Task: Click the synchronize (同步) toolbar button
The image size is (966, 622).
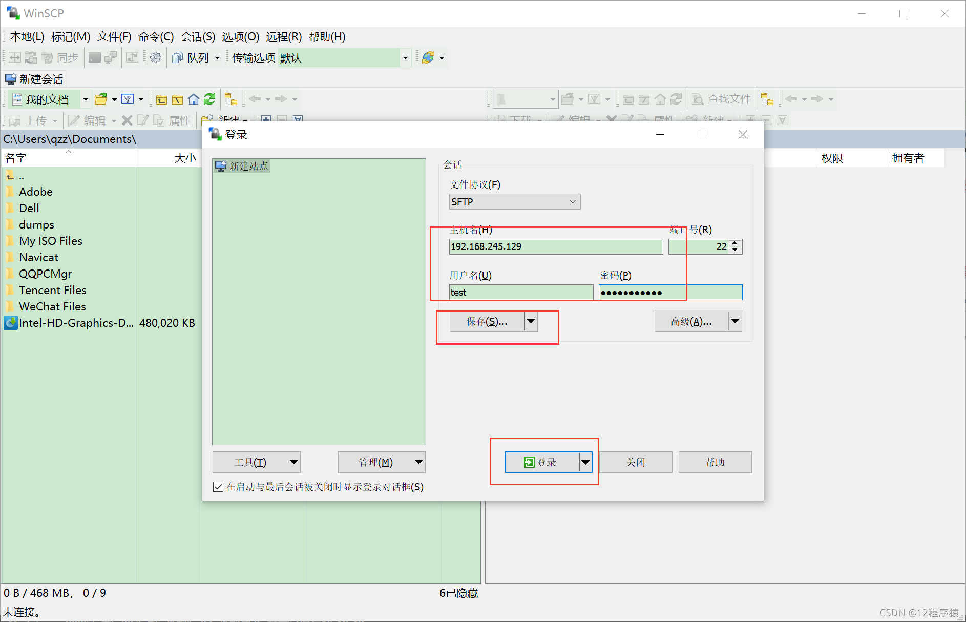Action: click(x=59, y=57)
